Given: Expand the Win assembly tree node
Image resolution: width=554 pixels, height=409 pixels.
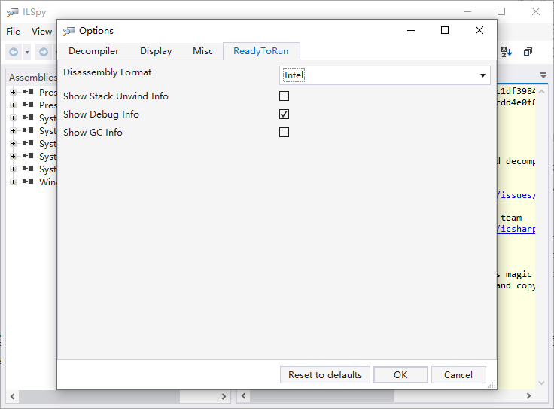Looking at the screenshot, I should click(x=13, y=182).
